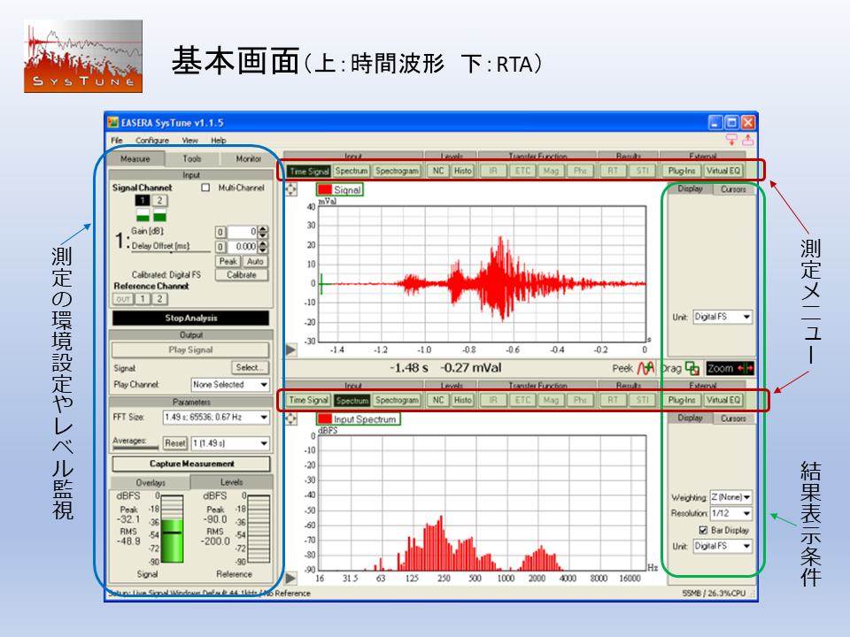Click the pan arrows icon above the upper graph
The image size is (850, 637).
click(x=291, y=189)
